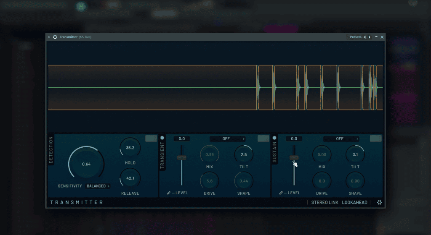Toggle the Sustain section listen button
Image resolution: width=431 pixels, height=235 pixels.
click(376, 138)
